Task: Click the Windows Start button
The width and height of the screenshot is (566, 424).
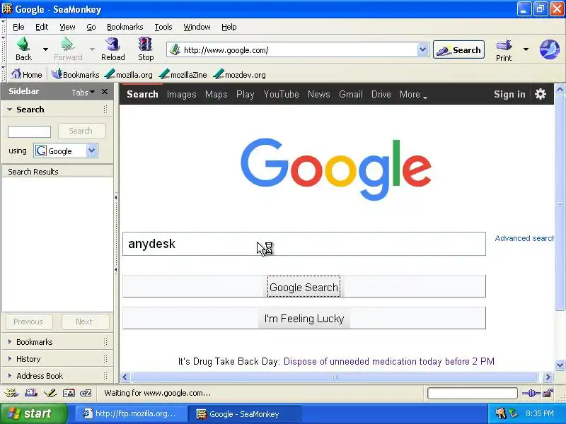Action: point(33,413)
